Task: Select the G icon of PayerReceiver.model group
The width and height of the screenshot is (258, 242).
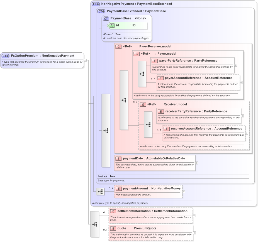Action: coord(118,47)
